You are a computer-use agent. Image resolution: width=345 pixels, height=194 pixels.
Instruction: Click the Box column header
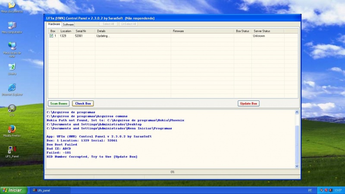pyautogui.click(x=53, y=31)
